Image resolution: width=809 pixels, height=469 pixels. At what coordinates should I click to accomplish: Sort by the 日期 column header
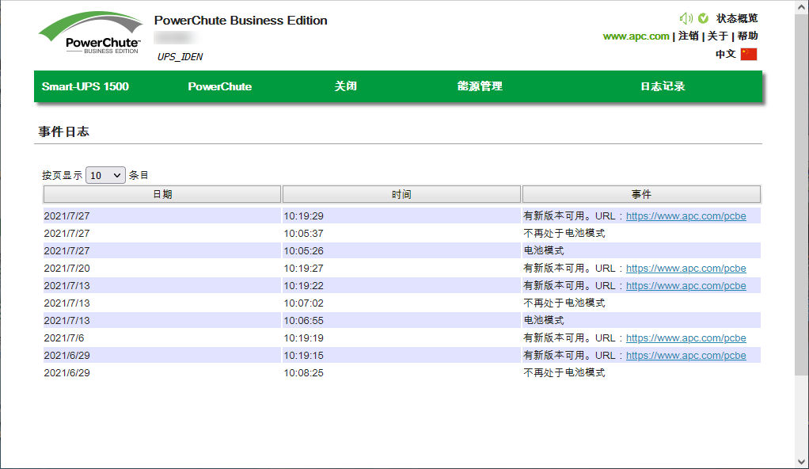162,194
